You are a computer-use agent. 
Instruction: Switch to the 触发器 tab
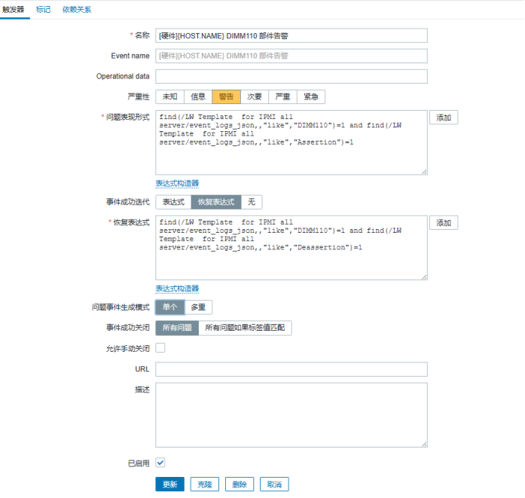(14, 9)
